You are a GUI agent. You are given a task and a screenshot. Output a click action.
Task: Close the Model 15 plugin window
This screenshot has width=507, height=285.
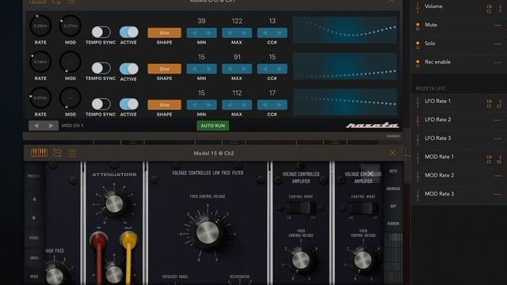[393, 153]
